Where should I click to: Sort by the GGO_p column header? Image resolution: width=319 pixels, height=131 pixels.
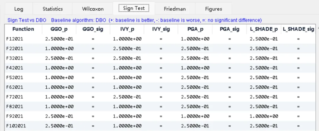click(59, 29)
